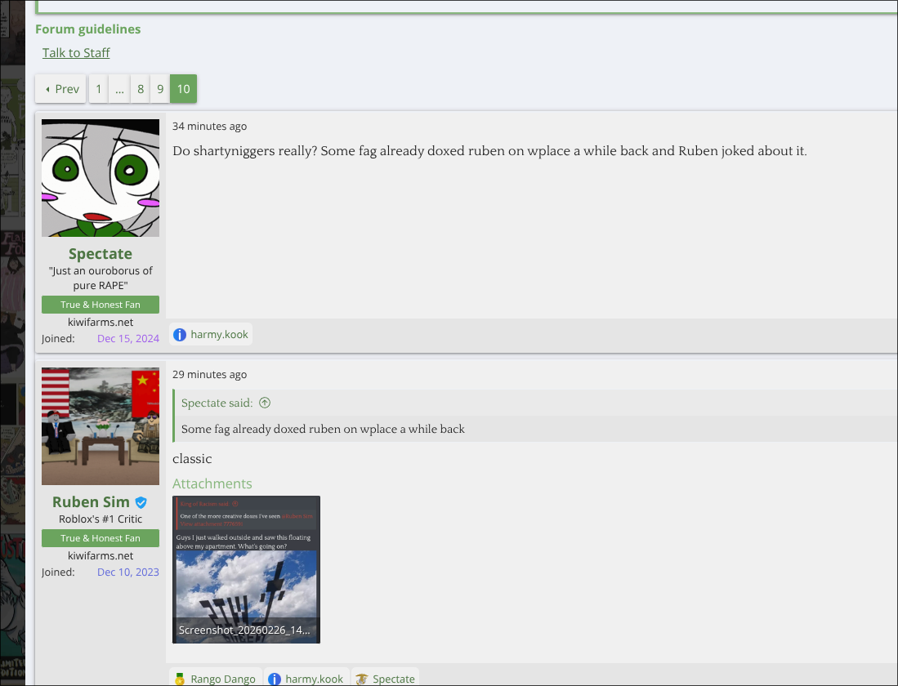Click the word 'classic' in second post

coord(192,459)
